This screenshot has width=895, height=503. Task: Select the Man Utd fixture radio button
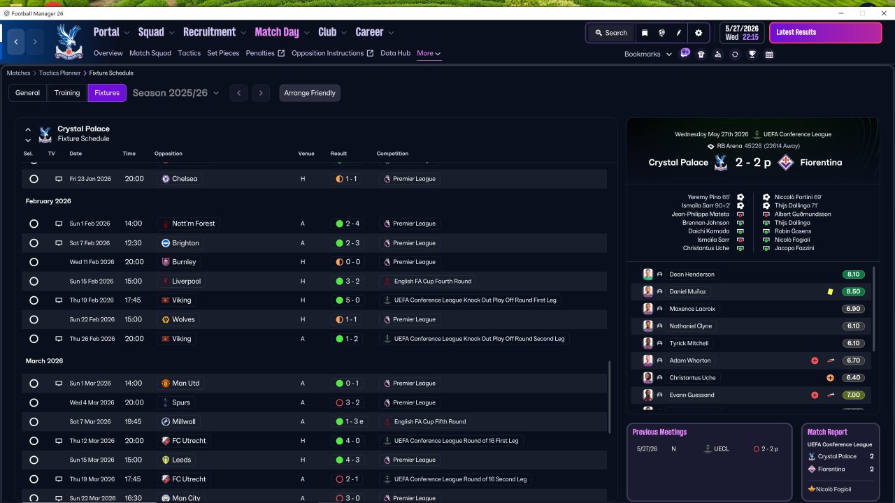tap(34, 384)
